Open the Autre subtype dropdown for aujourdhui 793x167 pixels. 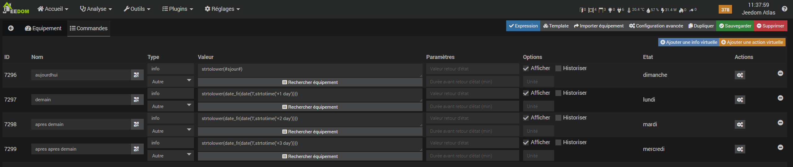coord(171,81)
